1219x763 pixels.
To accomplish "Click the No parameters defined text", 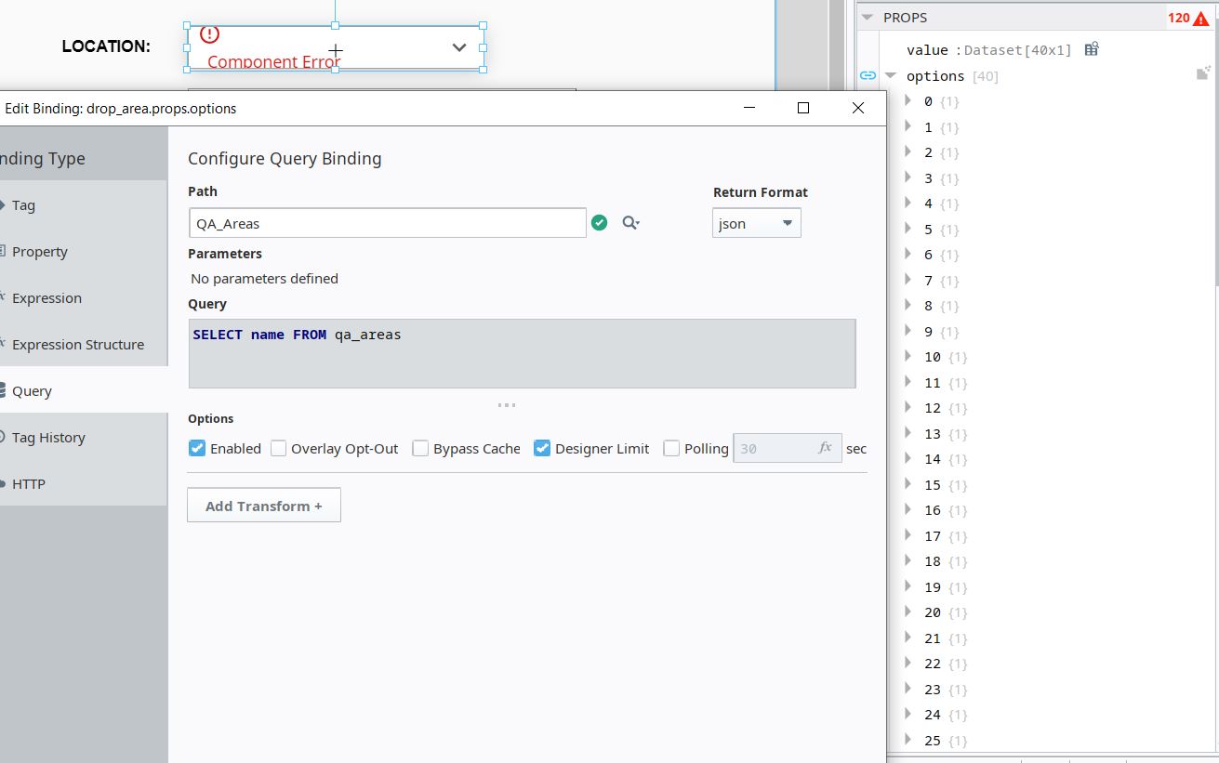I will (x=264, y=279).
